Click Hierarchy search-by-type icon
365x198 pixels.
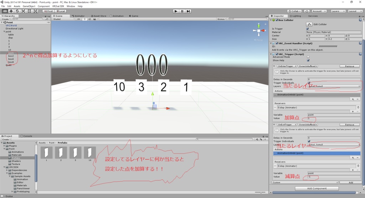pos(47,19)
